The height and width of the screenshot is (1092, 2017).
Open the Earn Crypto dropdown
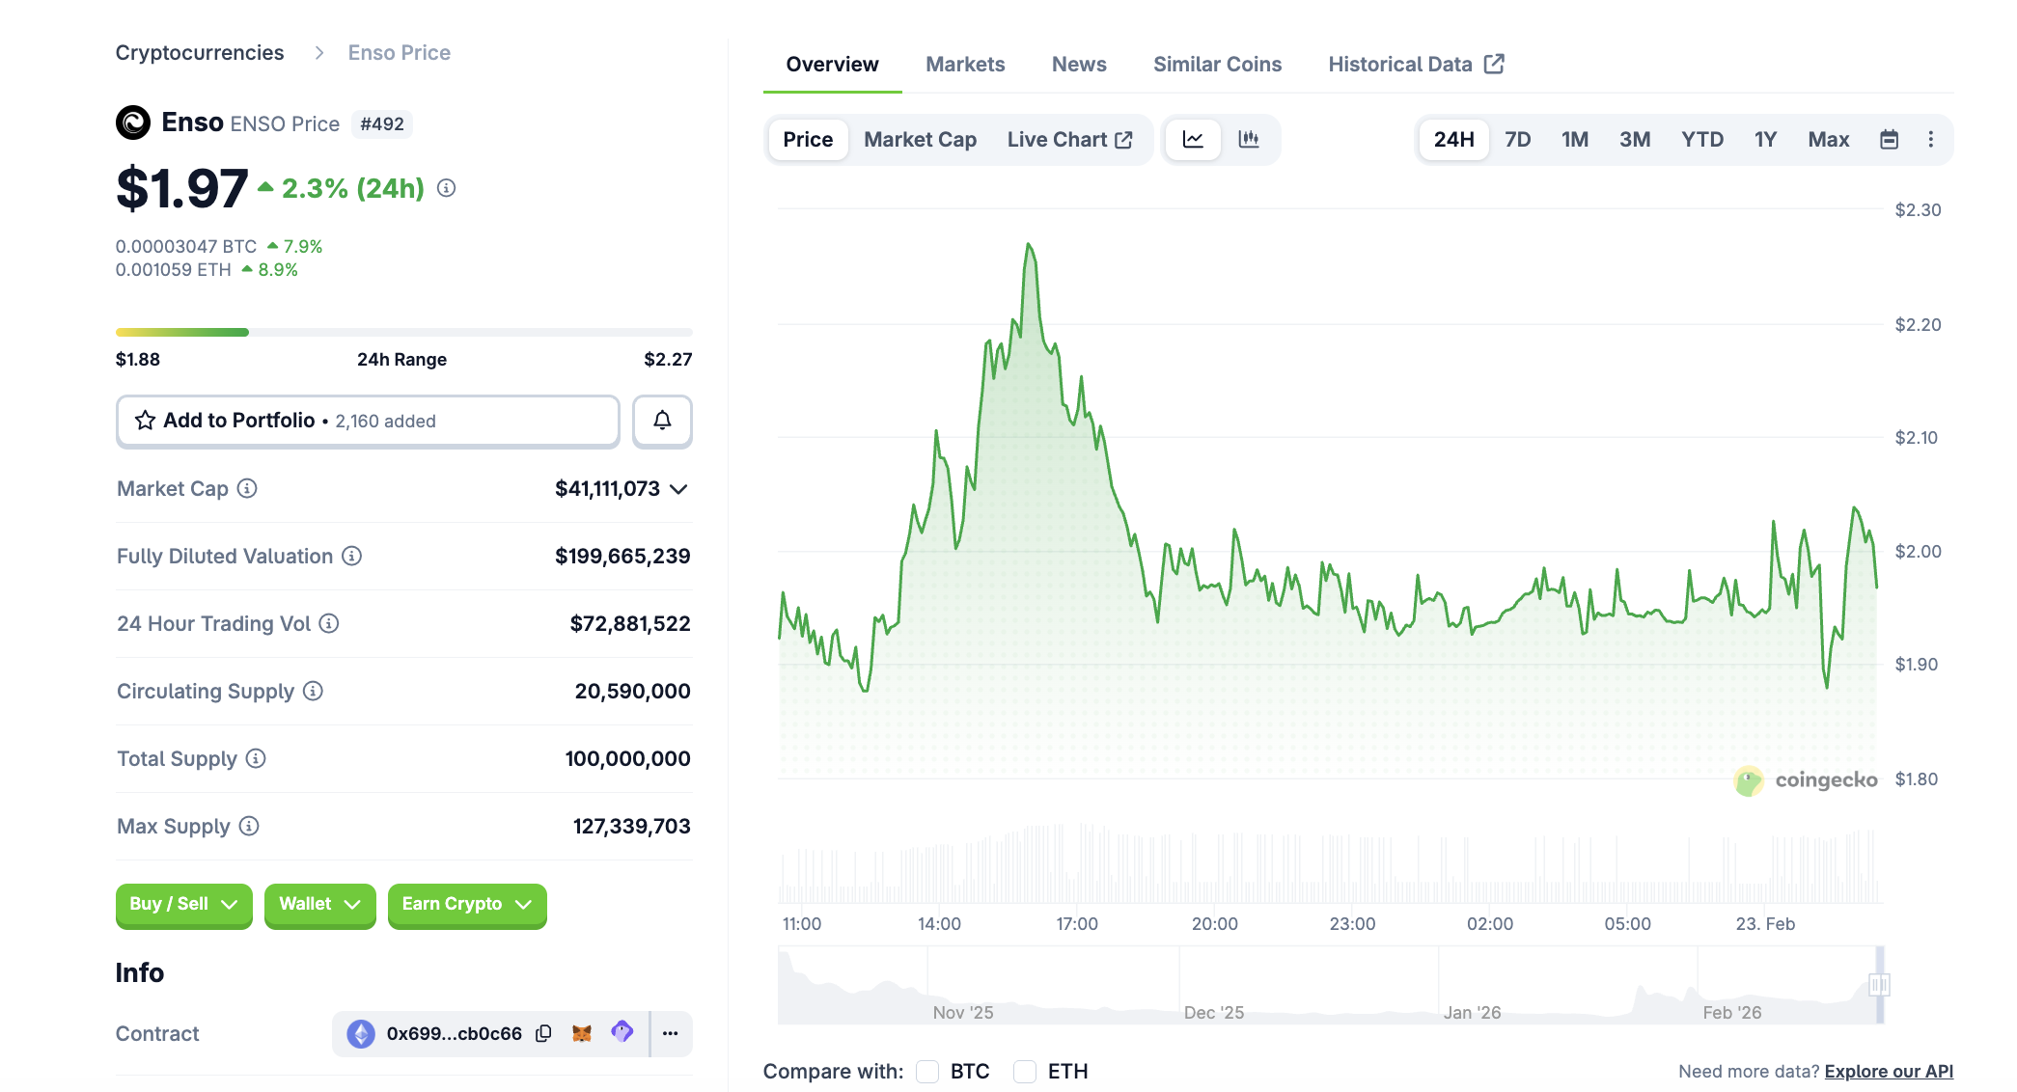pos(467,904)
